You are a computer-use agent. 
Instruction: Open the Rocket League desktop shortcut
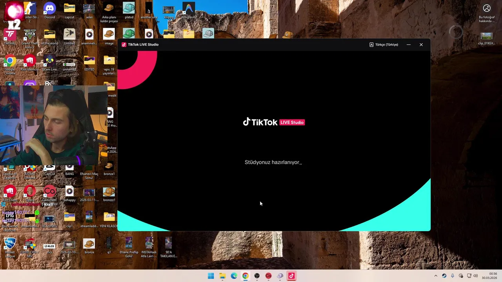(10, 248)
